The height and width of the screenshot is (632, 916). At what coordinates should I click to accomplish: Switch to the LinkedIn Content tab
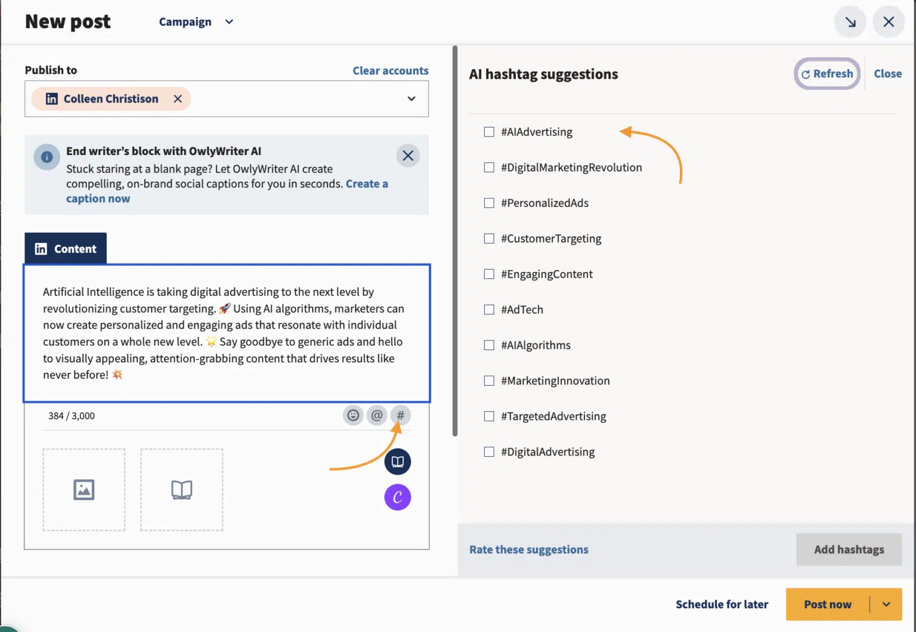click(66, 249)
